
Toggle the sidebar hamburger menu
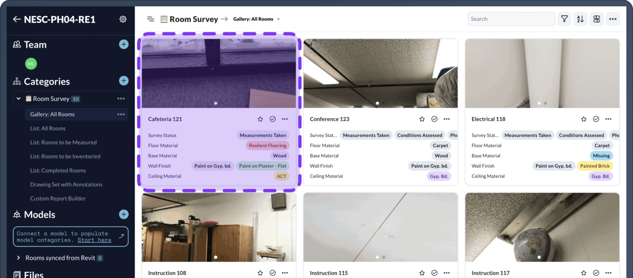tap(151, 19)
